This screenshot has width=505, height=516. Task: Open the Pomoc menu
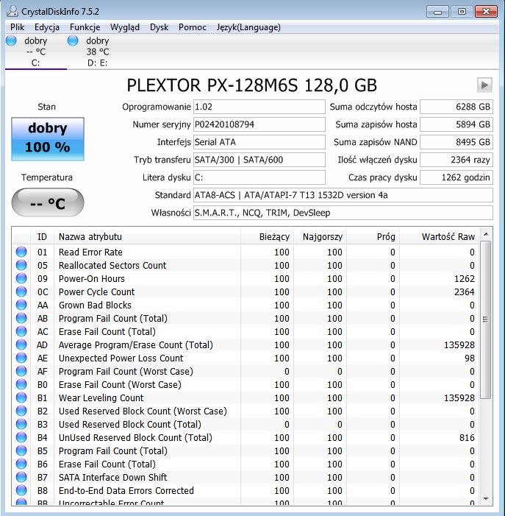pyautogui.click(x=192, y=27)
